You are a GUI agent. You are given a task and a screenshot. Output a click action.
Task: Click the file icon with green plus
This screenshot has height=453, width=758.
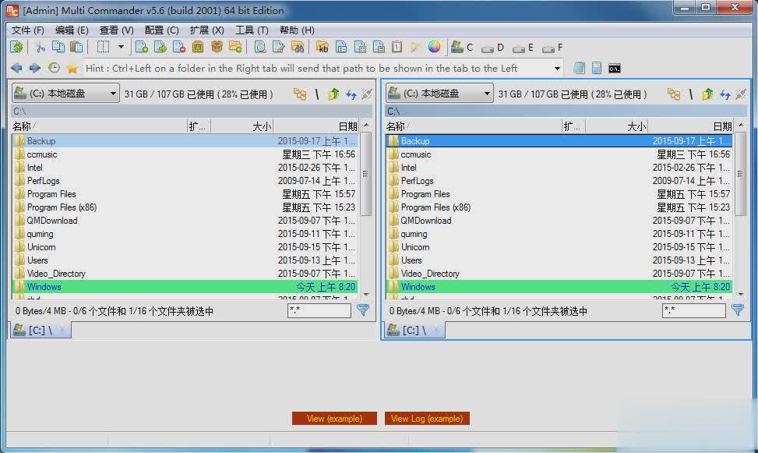point(142,47)
